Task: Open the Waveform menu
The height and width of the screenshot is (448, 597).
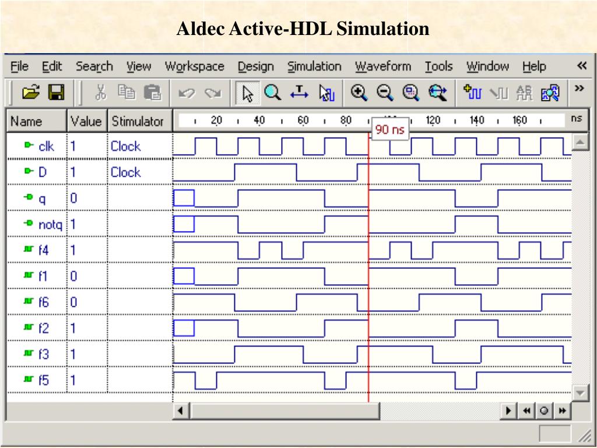Action: pos(383,66)
